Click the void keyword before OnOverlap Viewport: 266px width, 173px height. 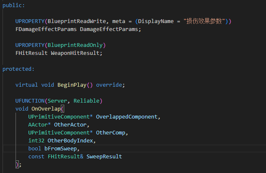point(22,109)
